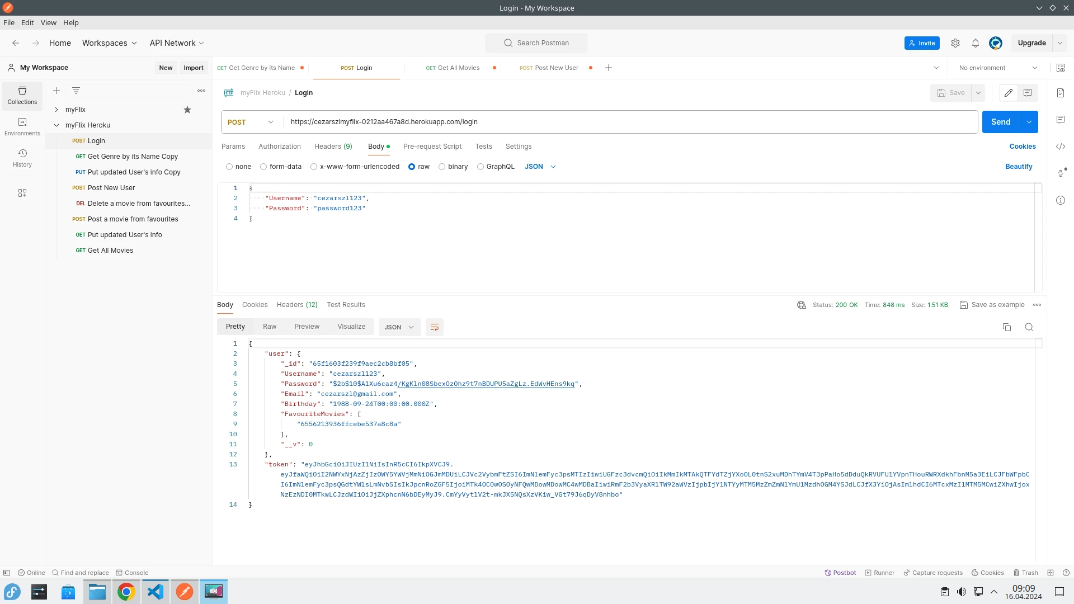Switch to the Authorization tab
The height and width of the screenshot is (604, 1074).
click(x=280, y=147)
